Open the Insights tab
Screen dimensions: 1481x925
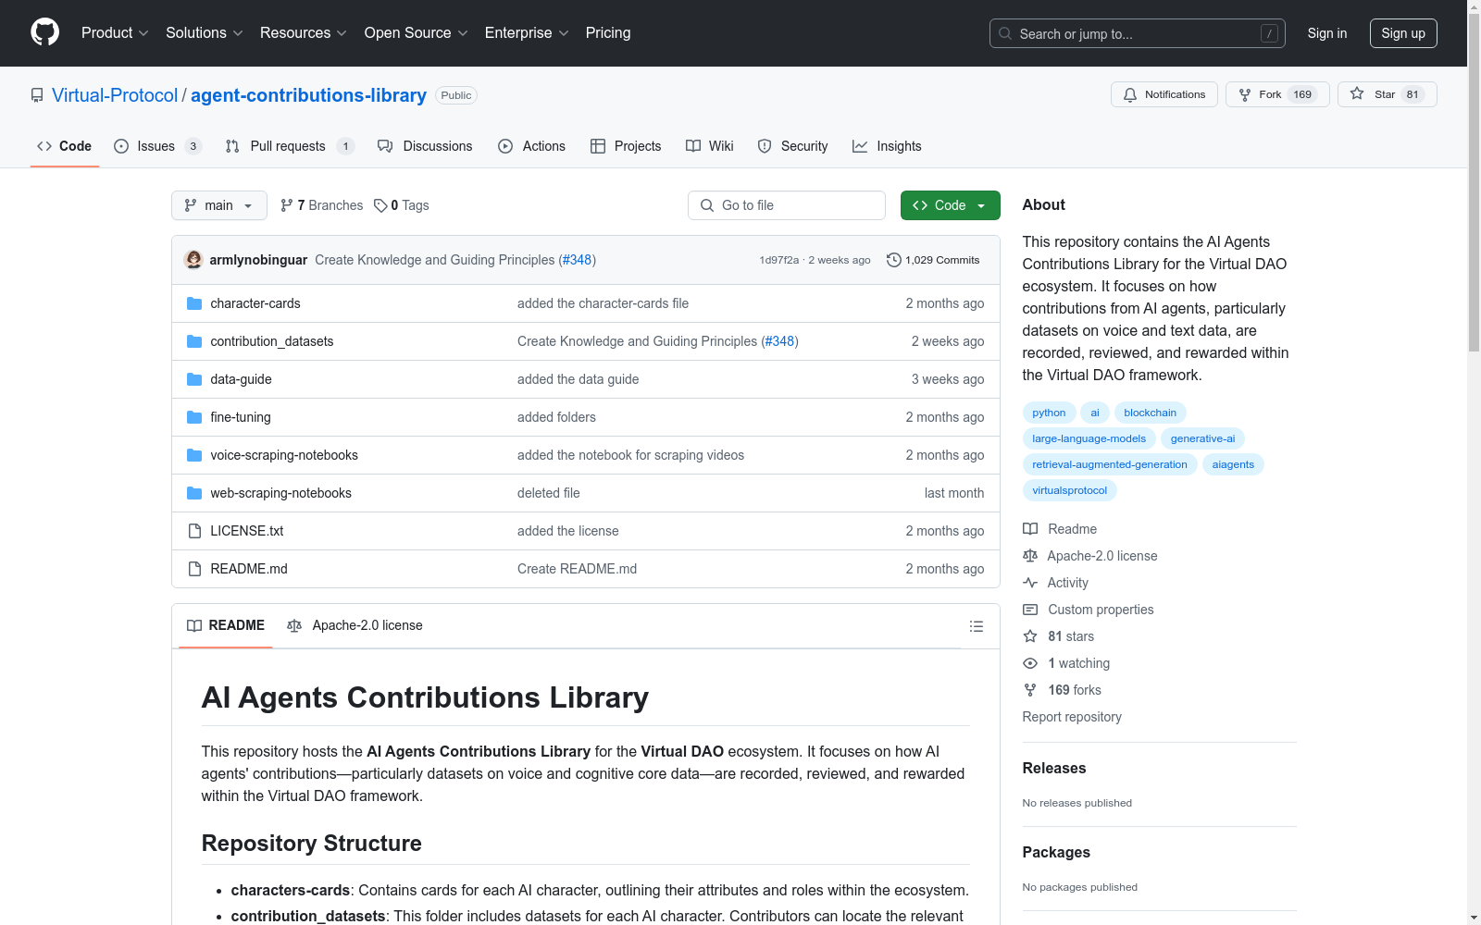[887, 146]
